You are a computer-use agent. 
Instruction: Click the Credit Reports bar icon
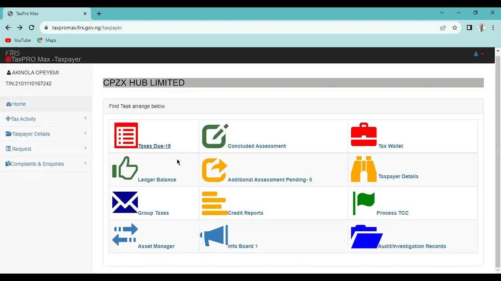point(214,203)
